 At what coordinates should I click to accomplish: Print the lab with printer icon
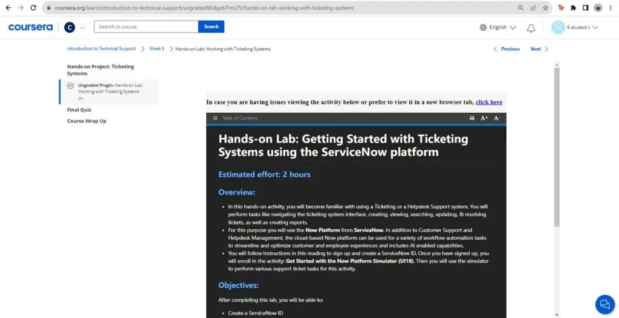point(472,118)
